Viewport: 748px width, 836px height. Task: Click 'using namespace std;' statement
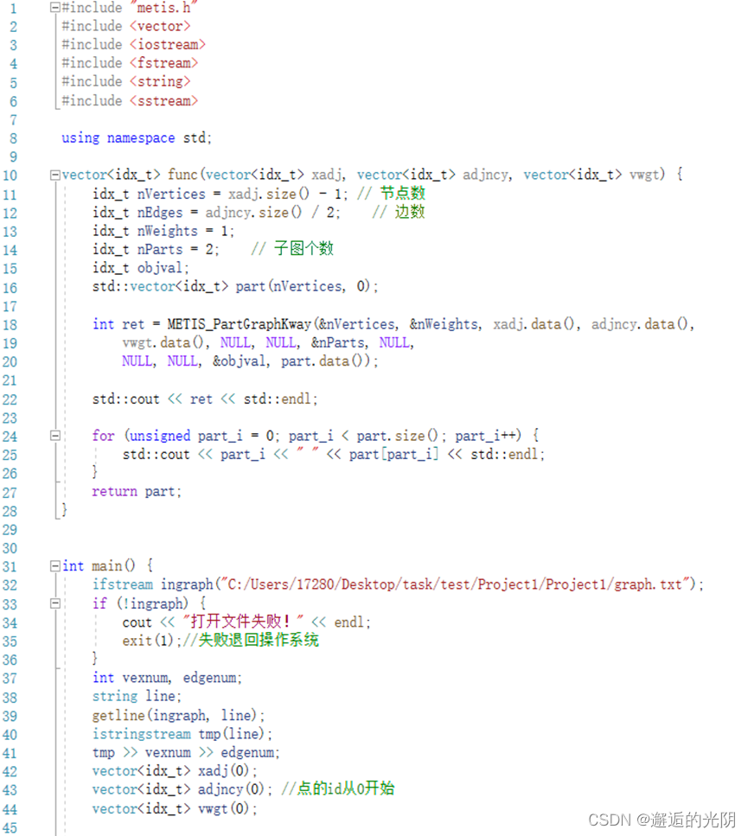[x=137, y=137]
